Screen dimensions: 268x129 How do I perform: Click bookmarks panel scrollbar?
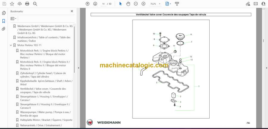[74, 49]
